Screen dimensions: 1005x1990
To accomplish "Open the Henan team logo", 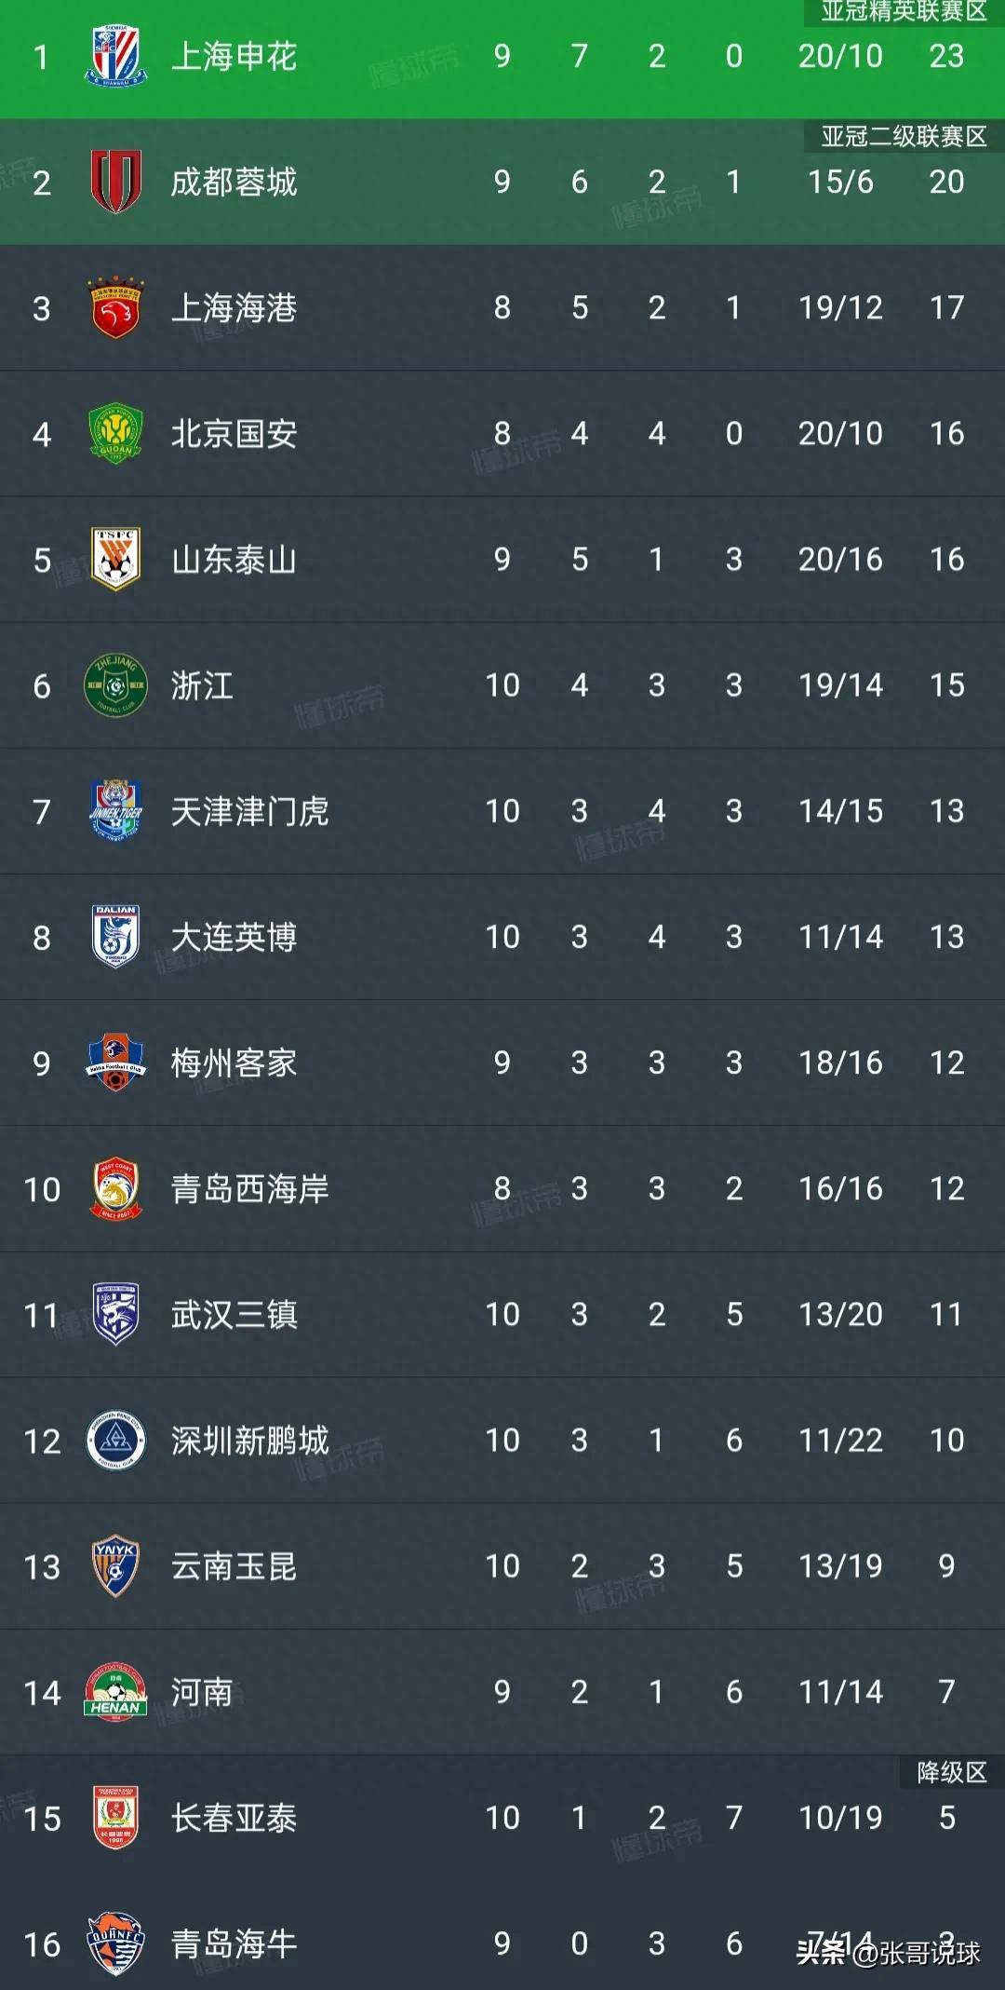I will coord(115,1692).
